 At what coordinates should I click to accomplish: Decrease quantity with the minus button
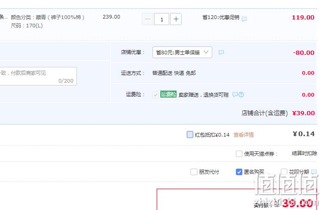(148, 19)
